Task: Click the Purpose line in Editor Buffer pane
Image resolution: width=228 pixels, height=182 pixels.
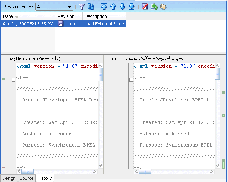Action: pos(176,145)
